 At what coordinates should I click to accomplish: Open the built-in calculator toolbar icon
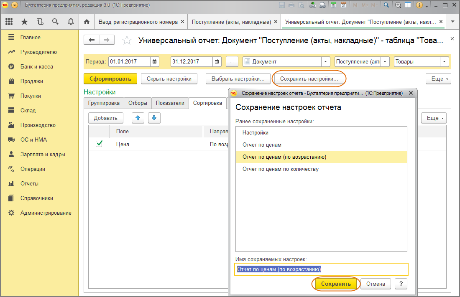pos(333,5)
